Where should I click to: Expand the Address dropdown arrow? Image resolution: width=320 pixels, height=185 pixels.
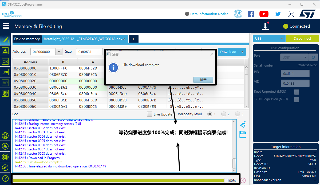point(59,52)
